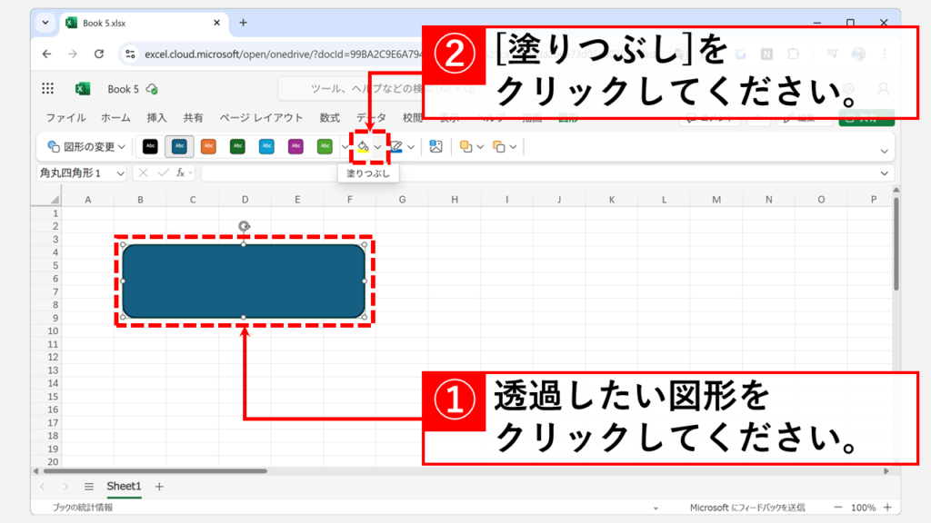Screen dimensions: 931x523
Task: Select the Sheet1 tab
Action: tap(124, 487)
